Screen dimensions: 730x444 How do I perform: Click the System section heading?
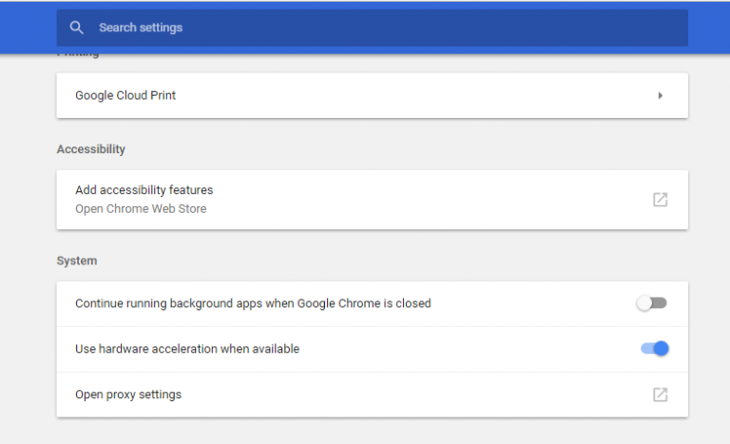click(77, 261)
